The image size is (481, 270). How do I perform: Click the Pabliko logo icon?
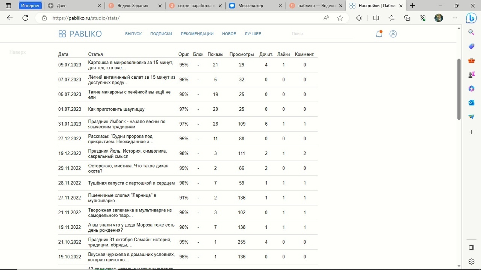(x=62, y=34)
